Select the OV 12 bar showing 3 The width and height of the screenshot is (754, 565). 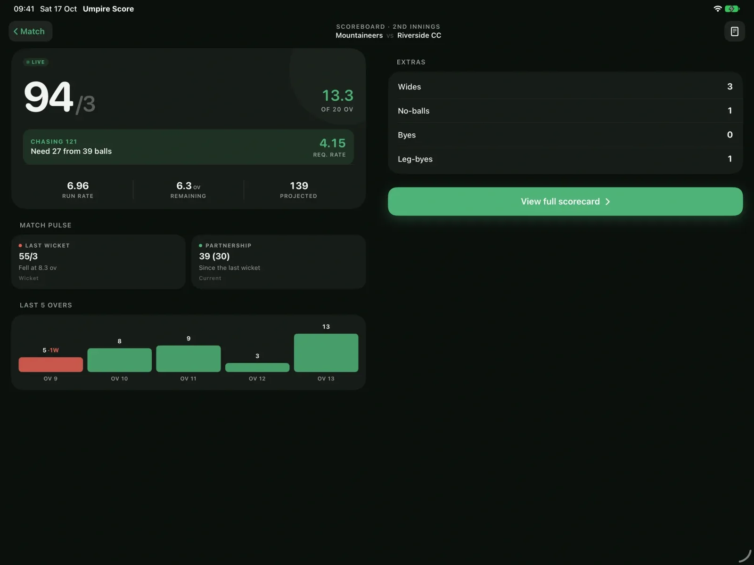(x=257, y=367)
